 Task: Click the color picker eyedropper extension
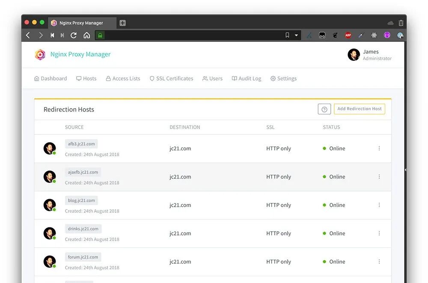click(x=361, y=35)
